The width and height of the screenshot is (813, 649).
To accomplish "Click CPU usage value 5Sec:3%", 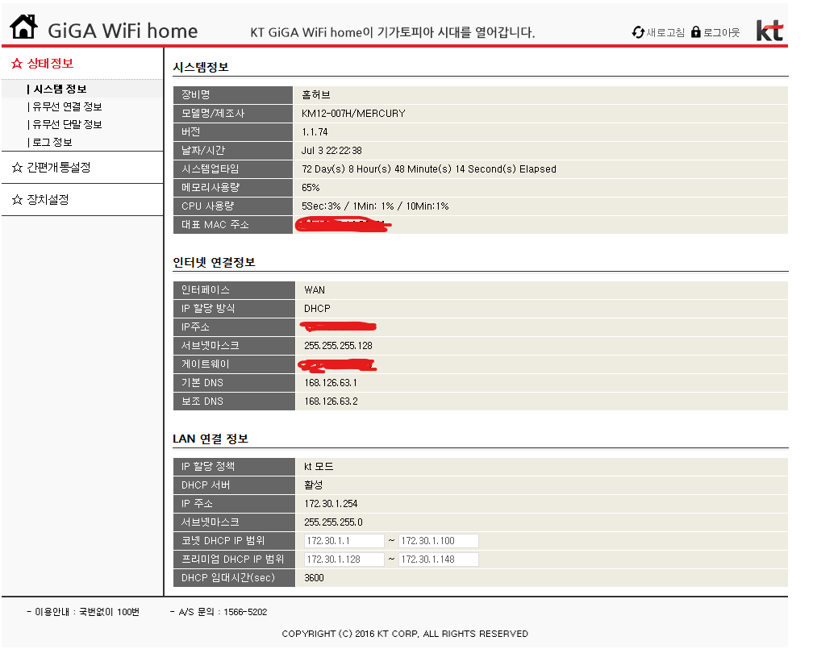I will click(x=375, y=206).
